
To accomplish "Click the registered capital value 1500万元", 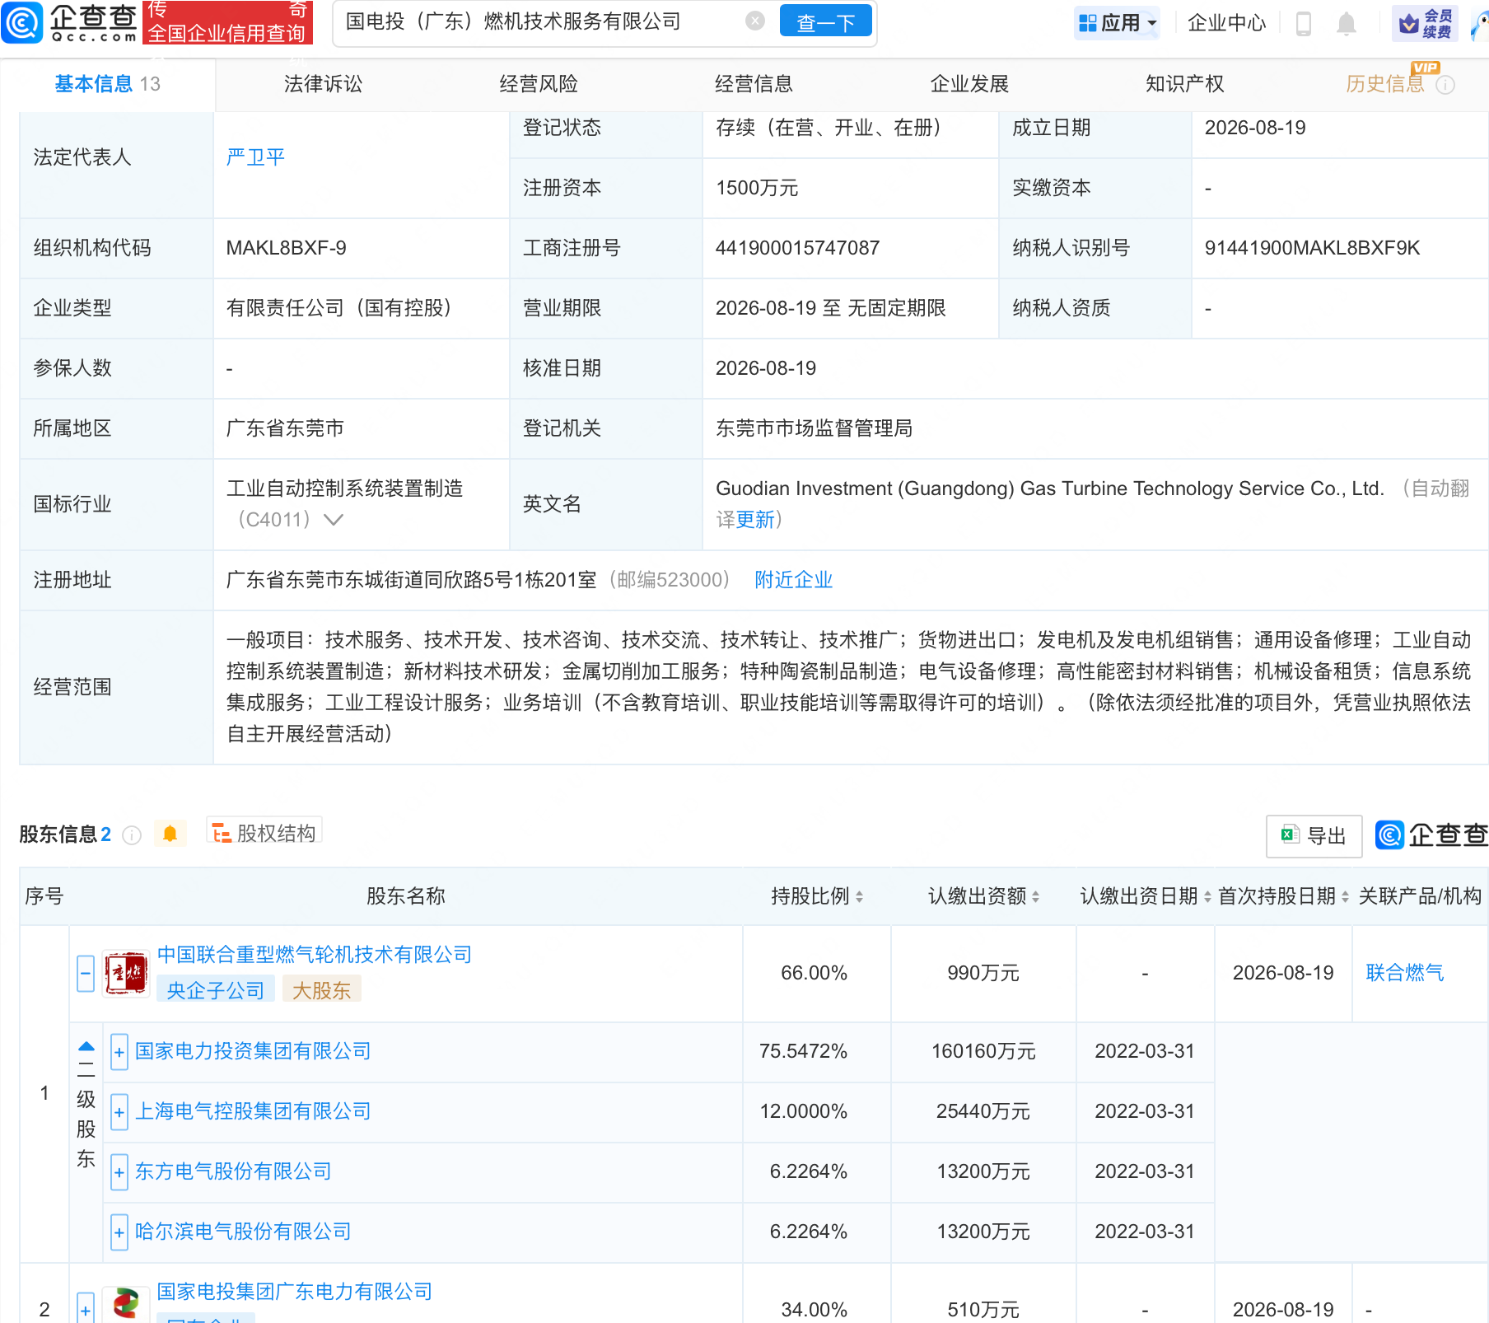I will (x=757, y=188).
